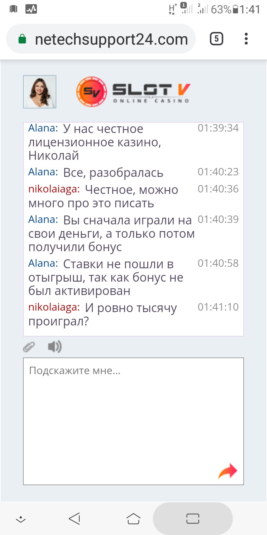Tap the green lock site security icon

pos(22,39)
